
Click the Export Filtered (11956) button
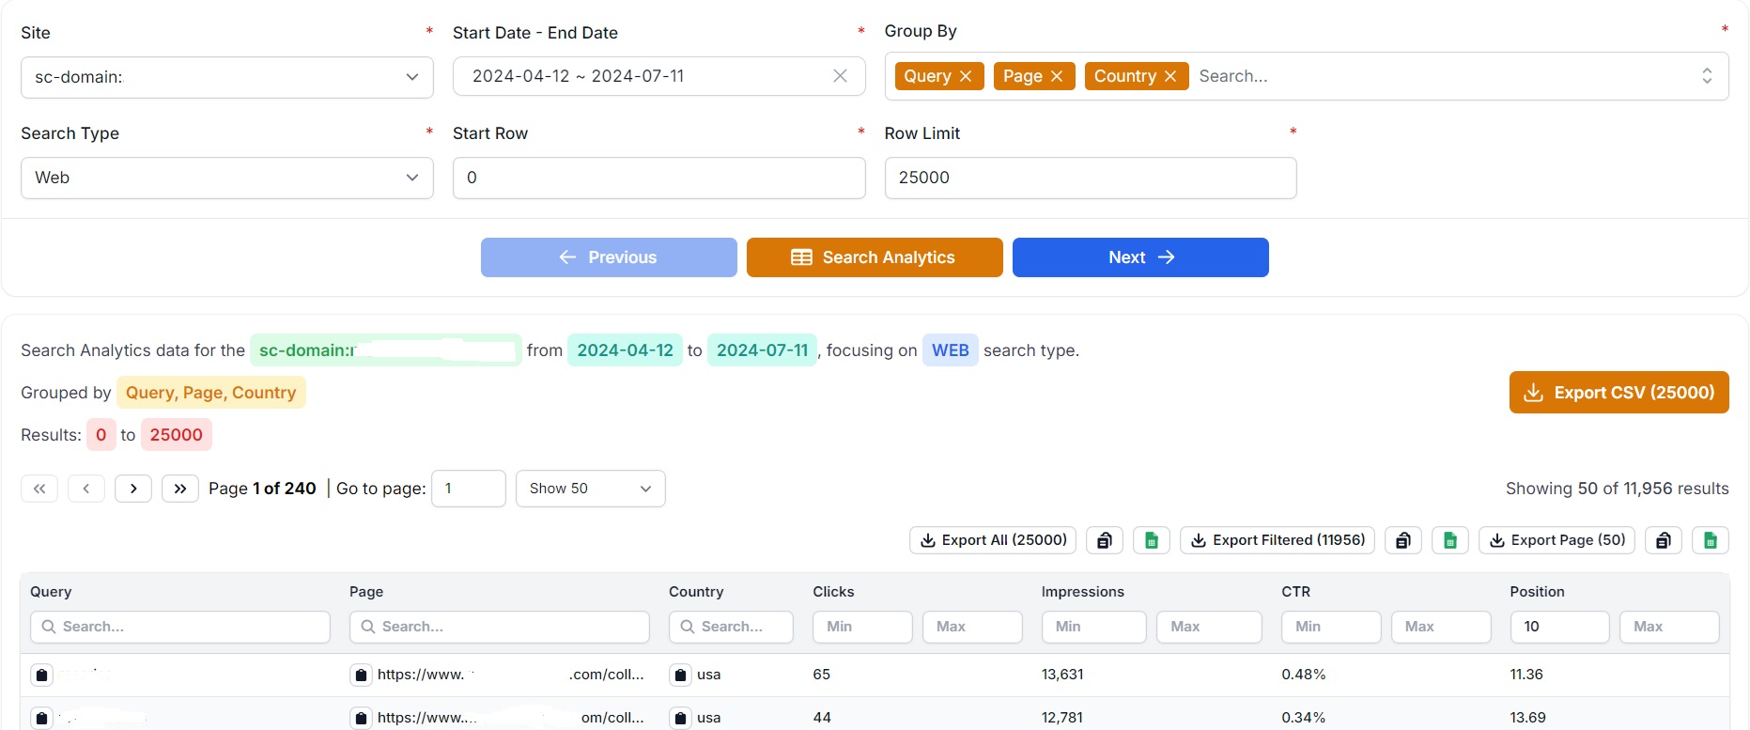click(1278, 540)
